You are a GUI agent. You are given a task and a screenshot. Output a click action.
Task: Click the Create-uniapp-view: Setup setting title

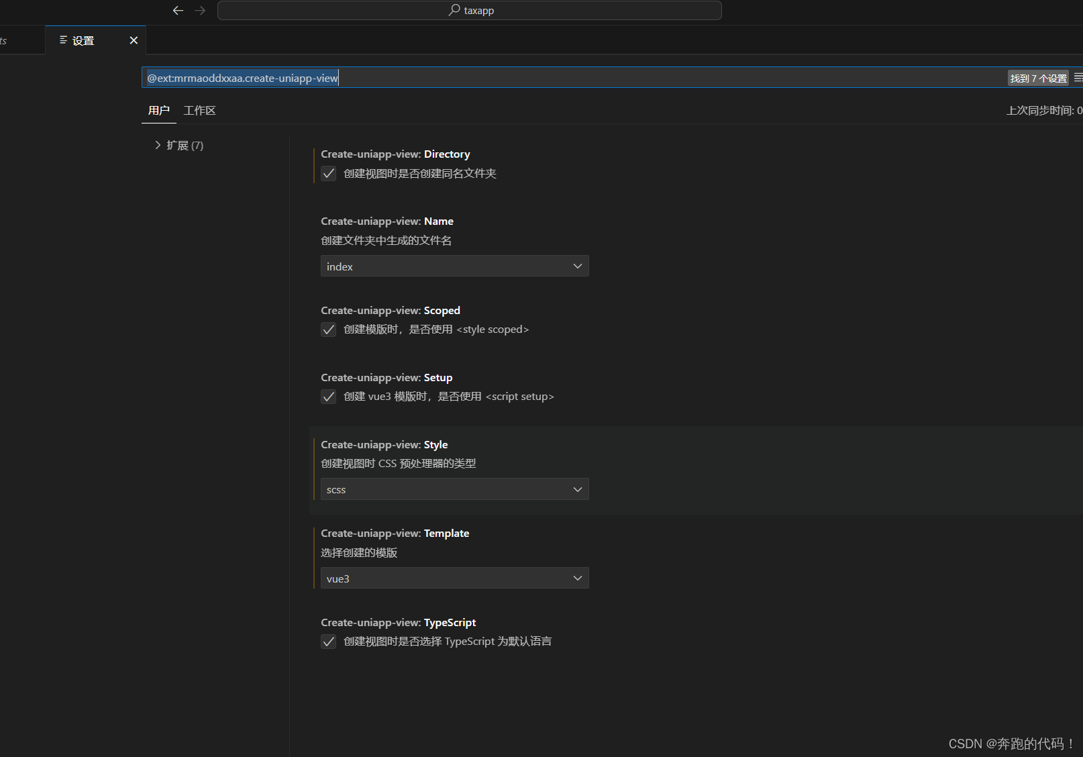(386, 377)
